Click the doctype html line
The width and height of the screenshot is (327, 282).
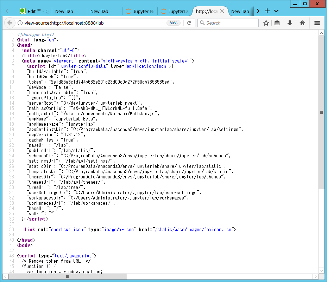tap(36, 34)
